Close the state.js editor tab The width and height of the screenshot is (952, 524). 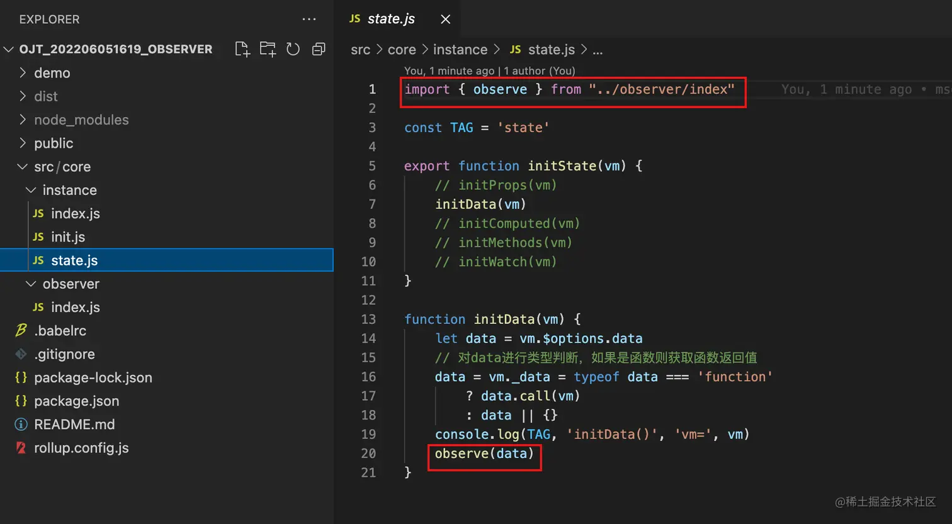pyautogui.click(x=446, y=20)
